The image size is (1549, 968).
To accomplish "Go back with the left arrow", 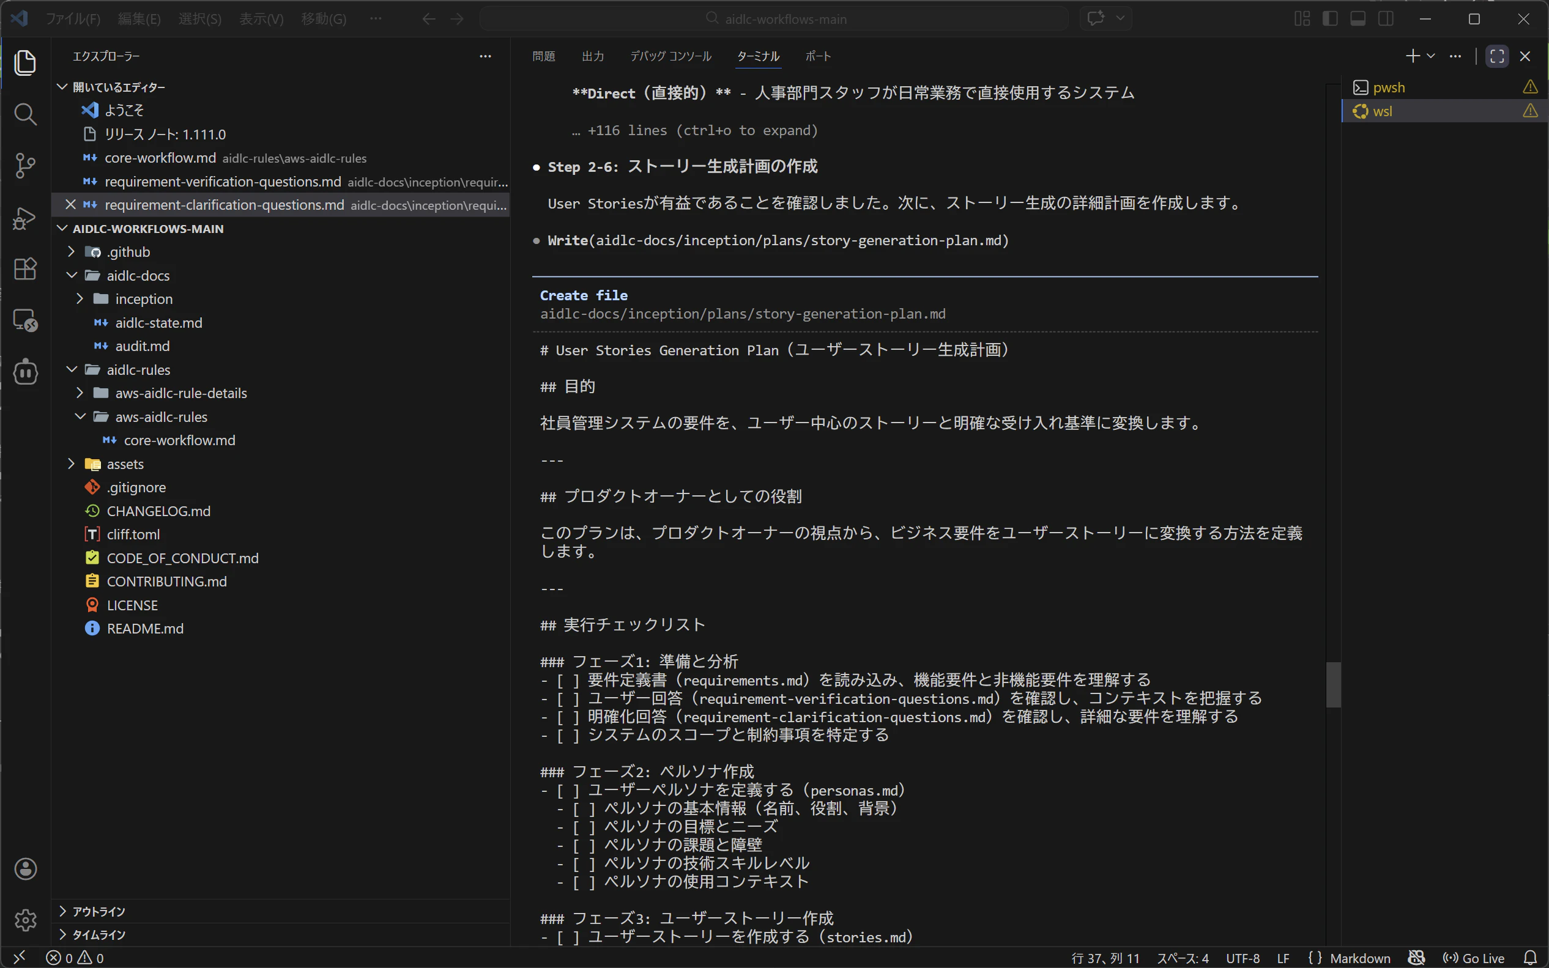I will pos(428,18).
